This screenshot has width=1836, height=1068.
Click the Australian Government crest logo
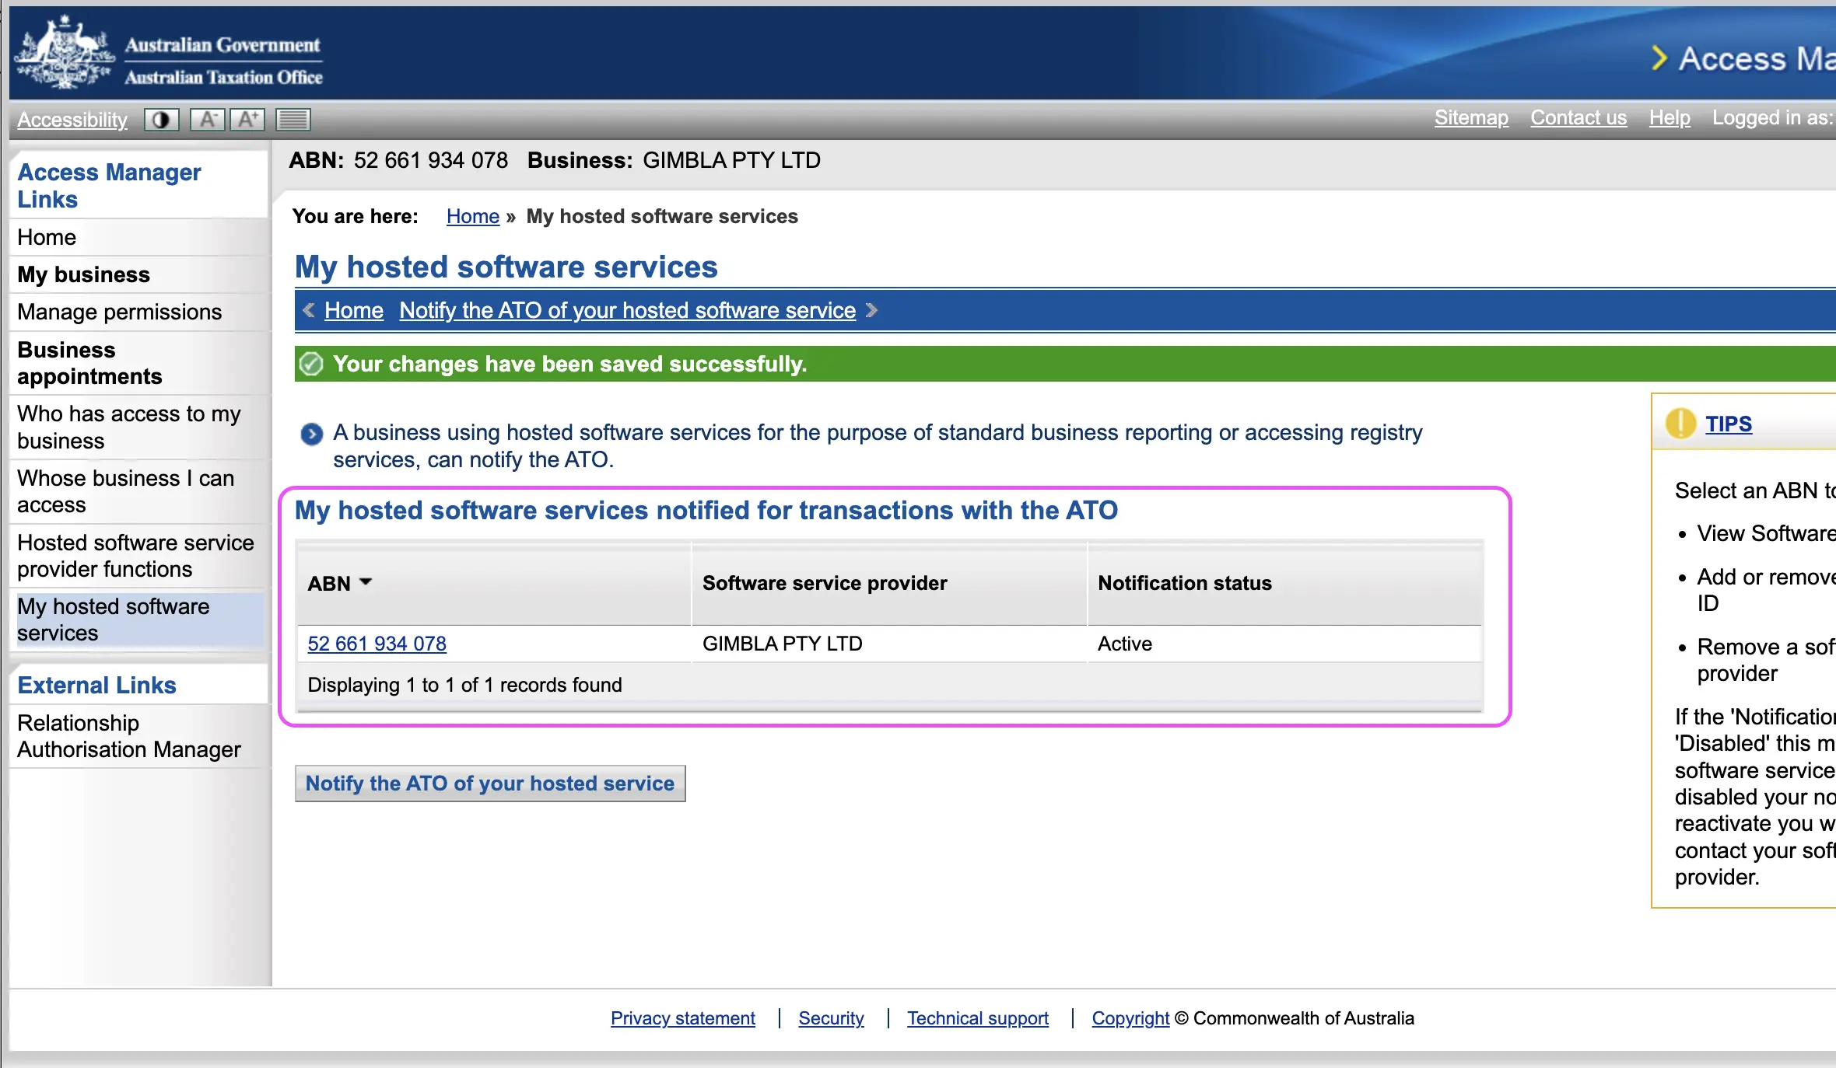tap(64, 52)
